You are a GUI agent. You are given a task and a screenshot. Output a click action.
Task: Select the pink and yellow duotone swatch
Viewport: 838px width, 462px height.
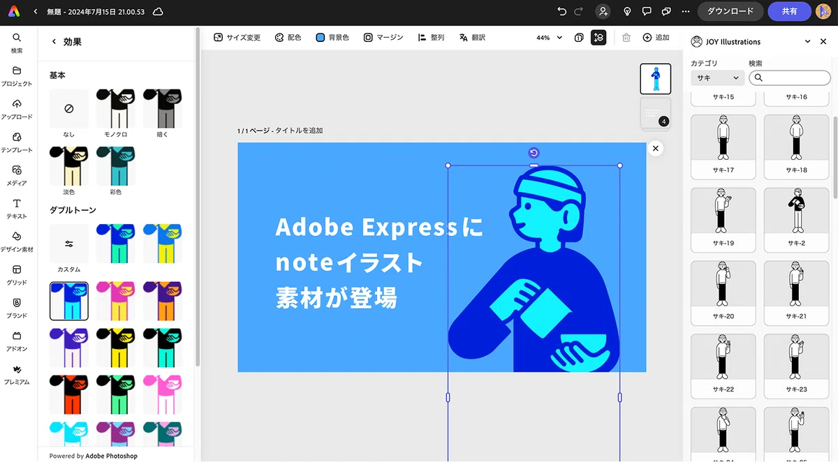116,300
